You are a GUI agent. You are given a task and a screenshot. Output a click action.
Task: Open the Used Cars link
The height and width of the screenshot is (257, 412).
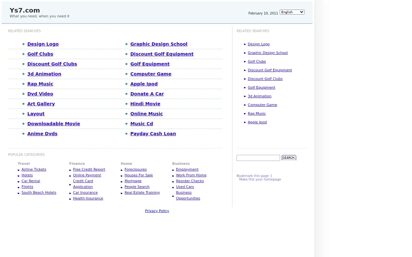coord(185,187)
